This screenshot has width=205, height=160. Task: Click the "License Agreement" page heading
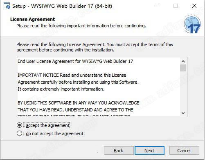click(x=33, y=19)
